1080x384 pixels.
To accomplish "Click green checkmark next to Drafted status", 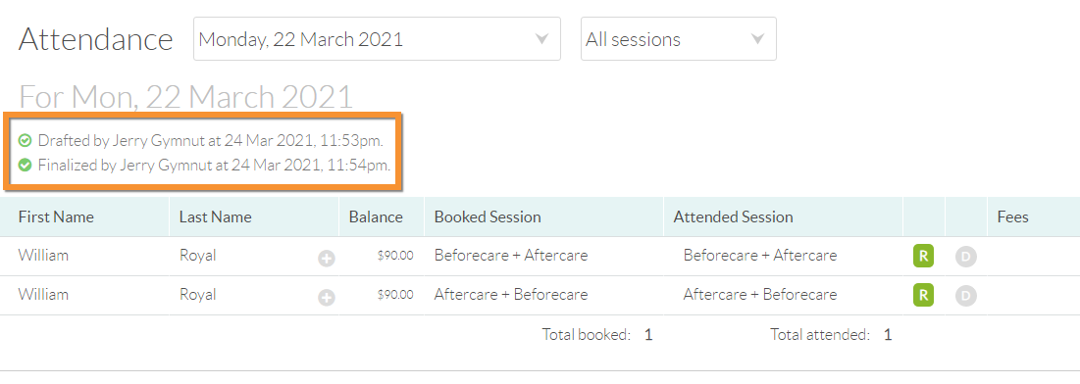I will point(25,140).
